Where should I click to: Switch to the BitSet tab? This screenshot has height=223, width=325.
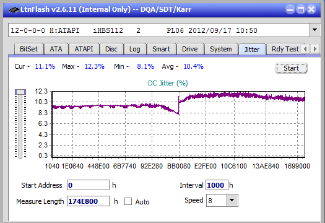pyautogui.click(x=29, y=49)
